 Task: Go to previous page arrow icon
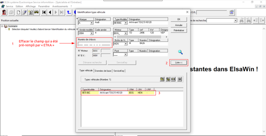[x=50, y=12]
